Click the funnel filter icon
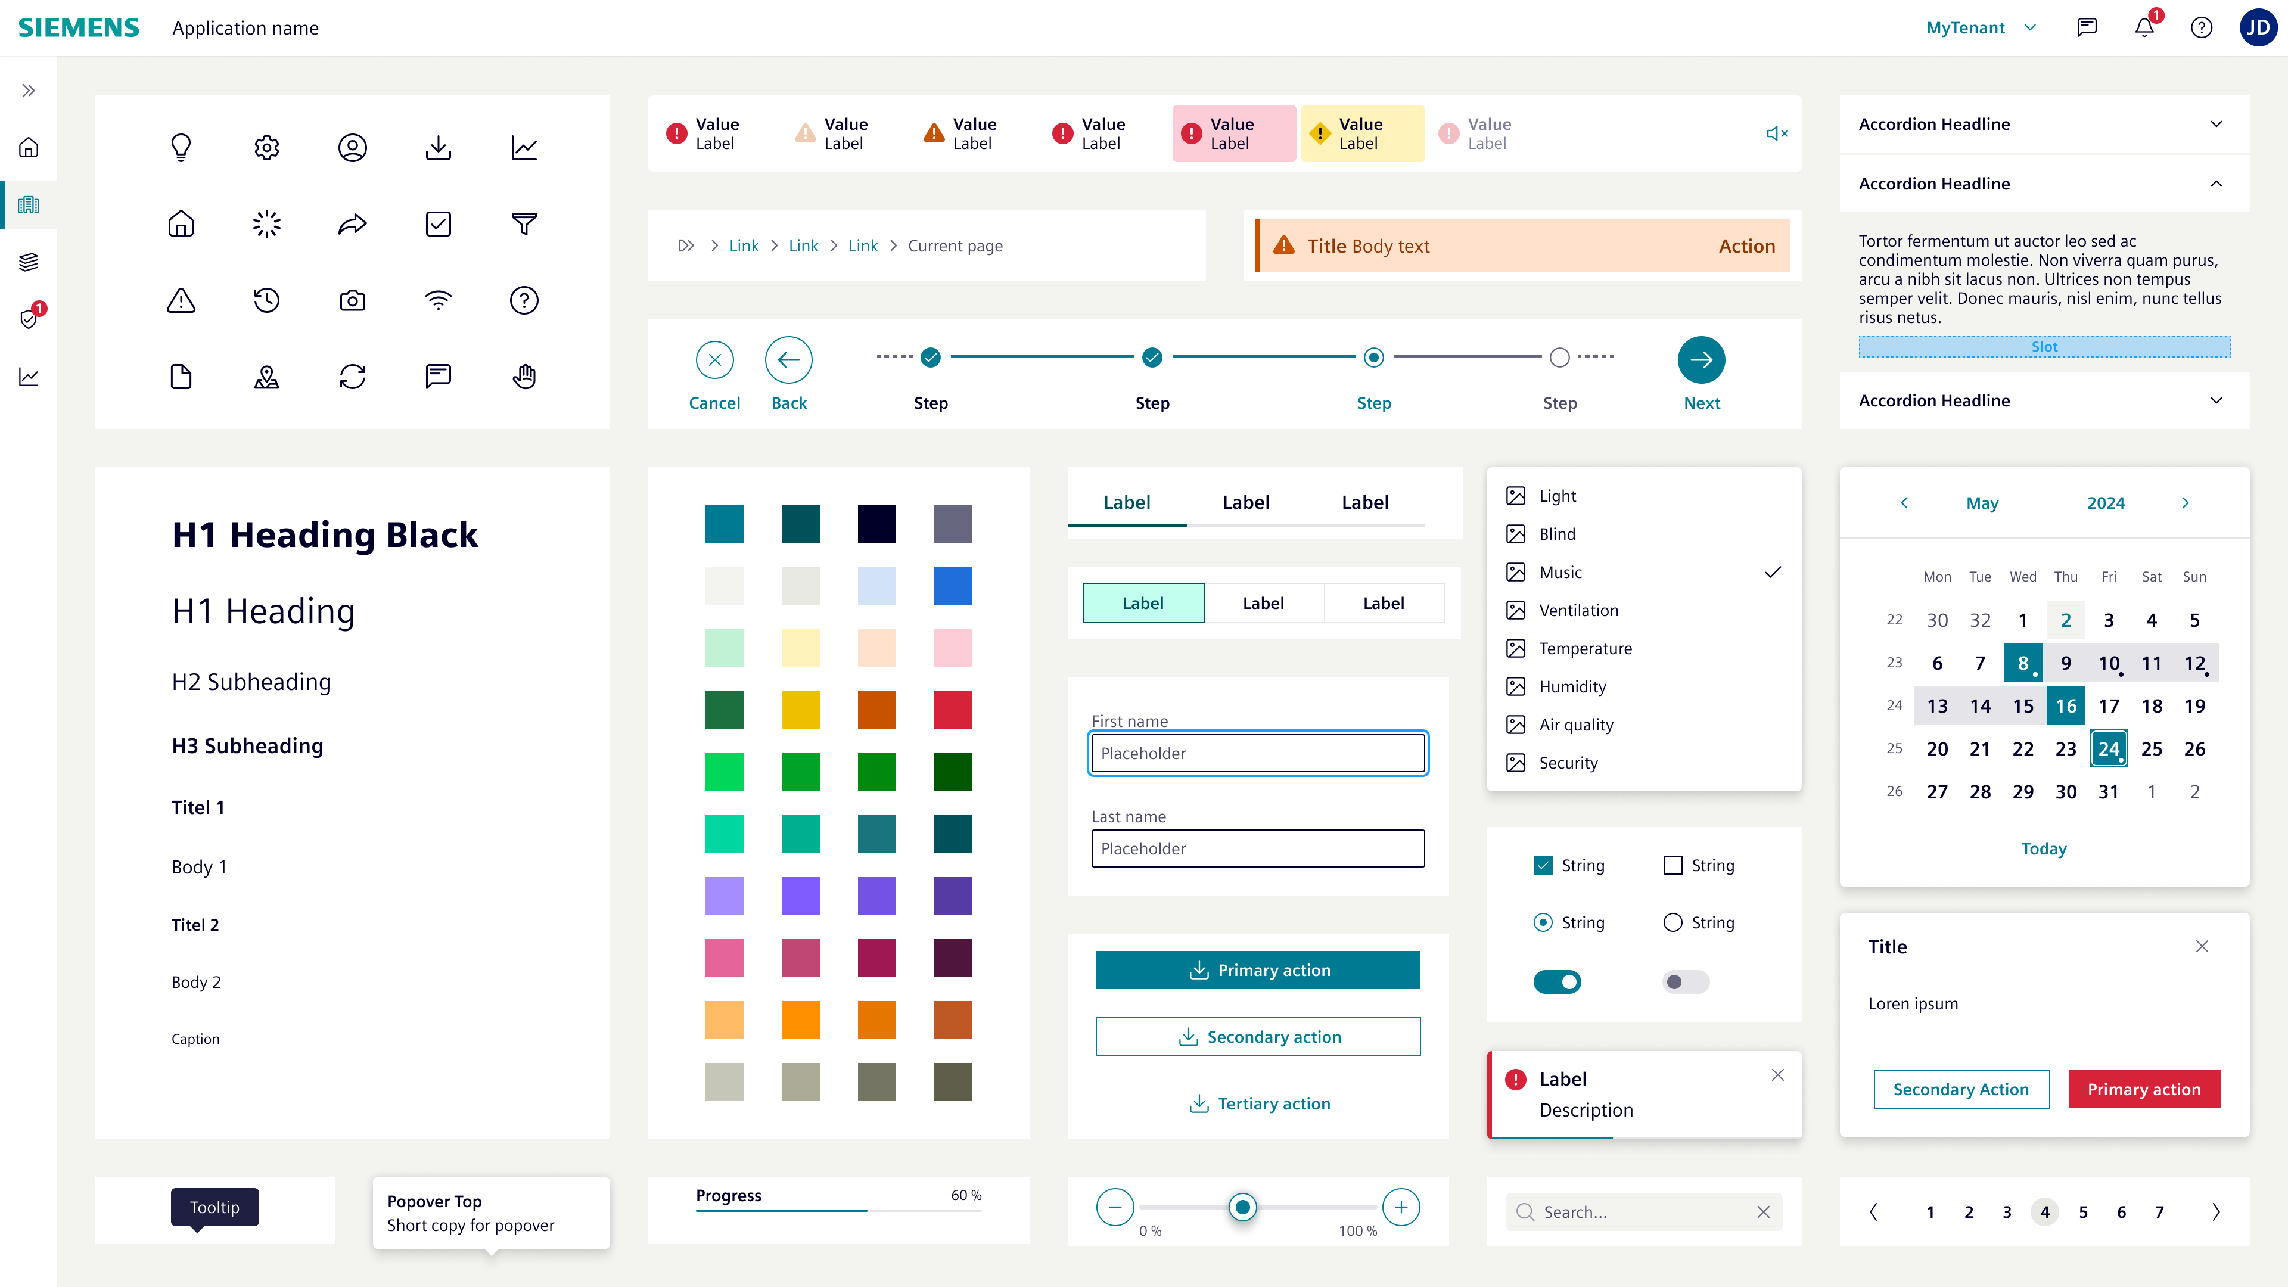The image size is (2288, 1287). [x=524, y=224]
